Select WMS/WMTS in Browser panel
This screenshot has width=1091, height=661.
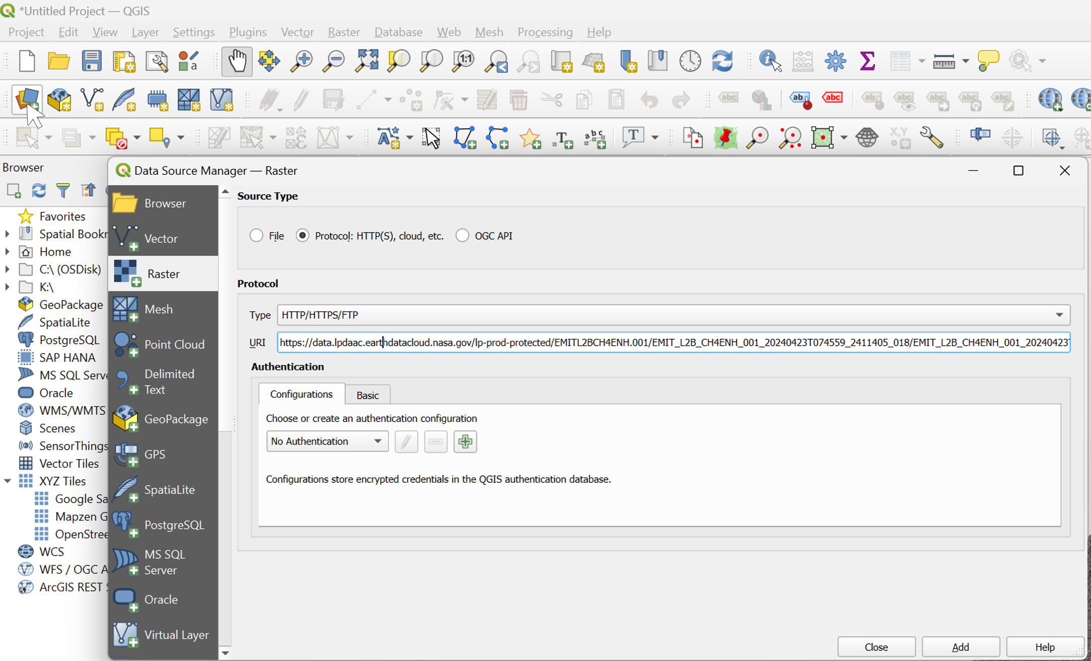72,411
